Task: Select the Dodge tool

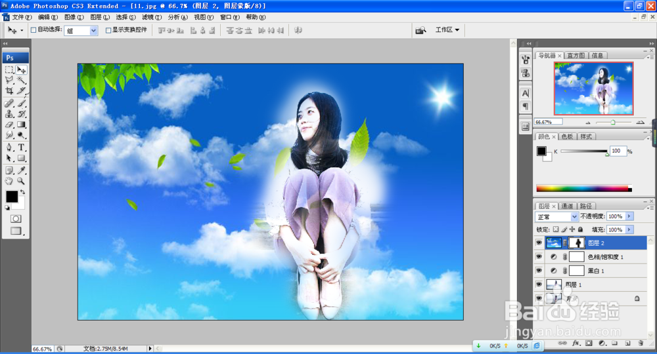Action: pyautogui.click(x=22, y=135)
